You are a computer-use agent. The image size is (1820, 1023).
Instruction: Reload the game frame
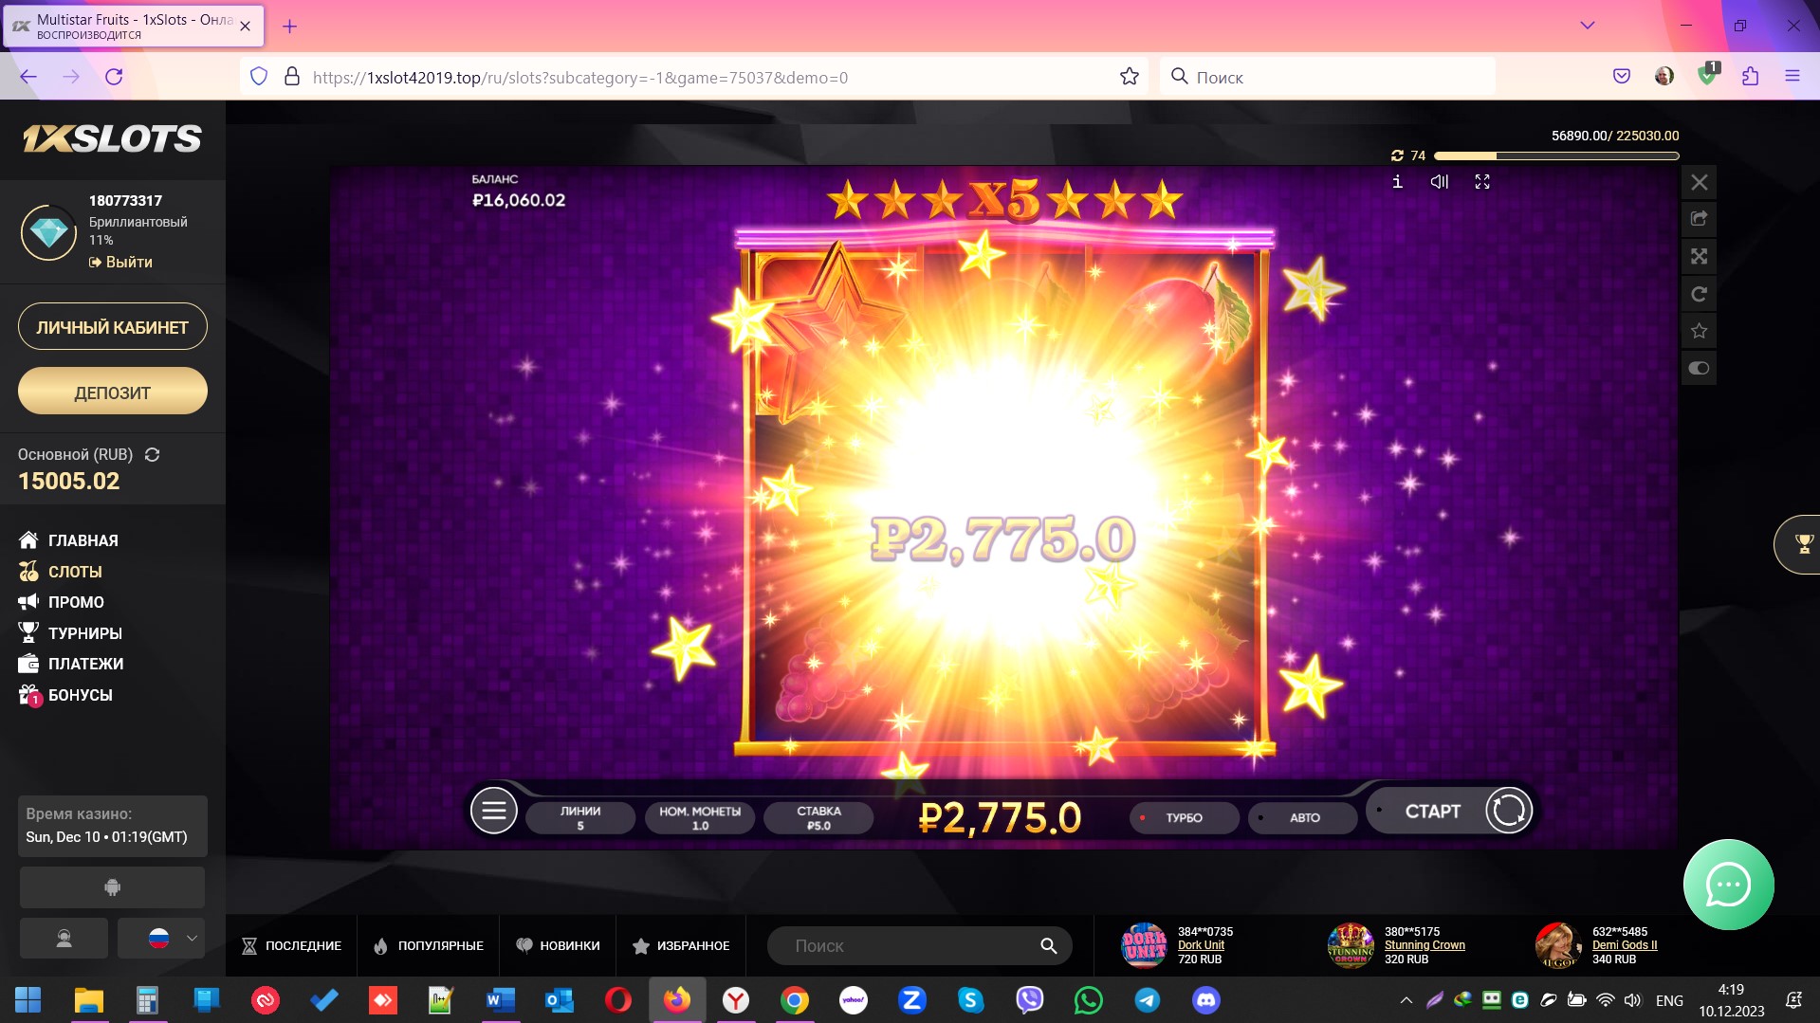coord(1699,294)
